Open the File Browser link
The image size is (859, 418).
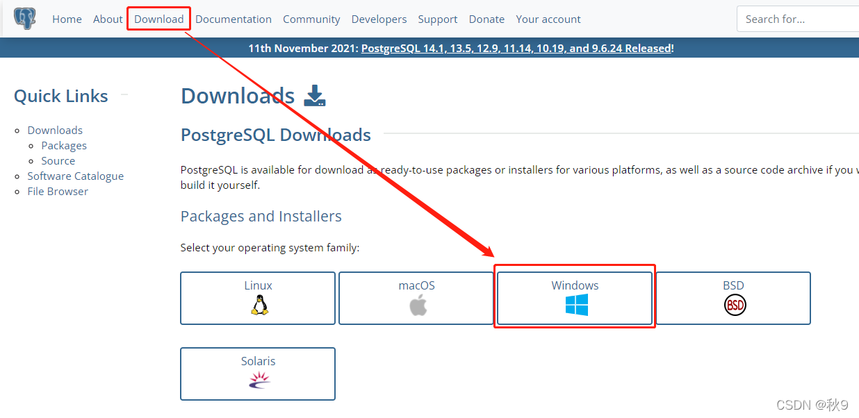pos(58,191)
